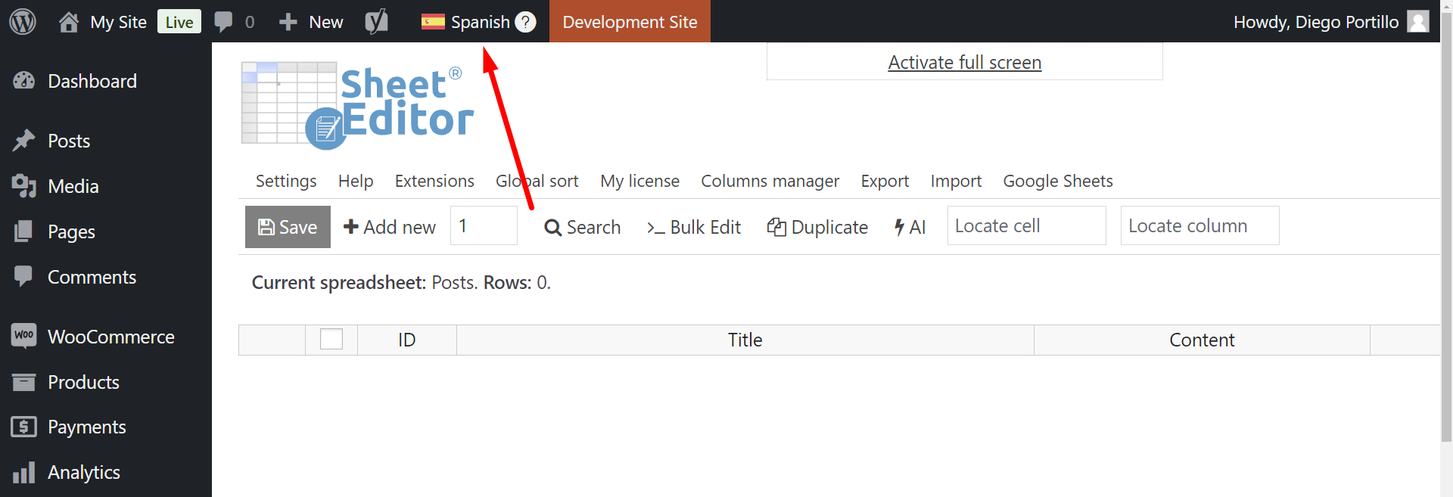
Task: Click the Duplicate tool
Action: 817,227
